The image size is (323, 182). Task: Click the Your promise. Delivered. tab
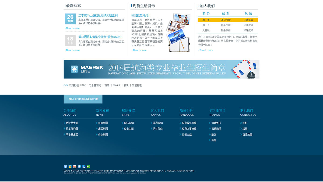83,99
